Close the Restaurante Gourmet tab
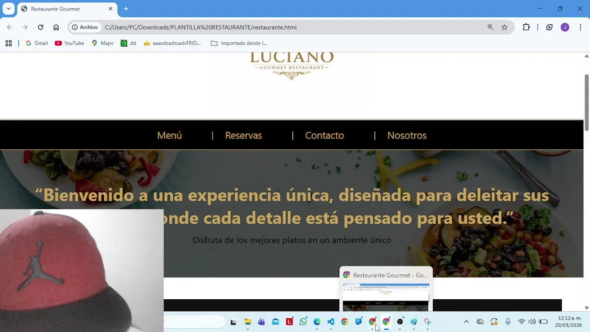 [111, 9]
